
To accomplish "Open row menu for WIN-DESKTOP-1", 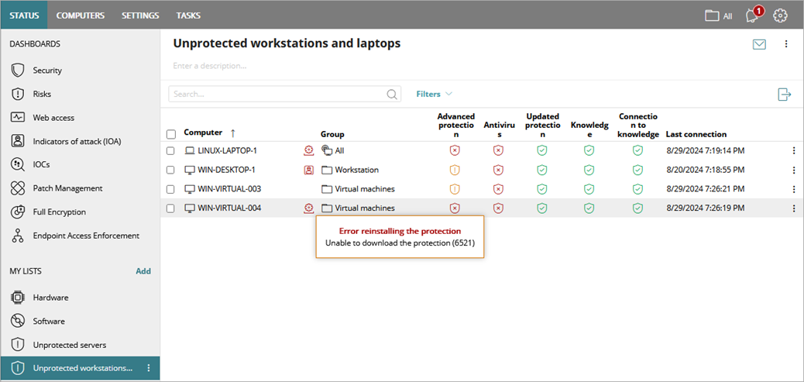I will click(x=793, y=170).
